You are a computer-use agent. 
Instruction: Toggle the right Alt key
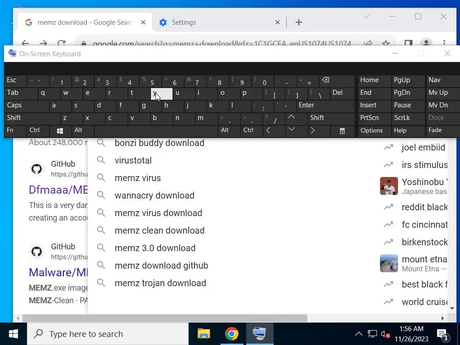[230, 131]
